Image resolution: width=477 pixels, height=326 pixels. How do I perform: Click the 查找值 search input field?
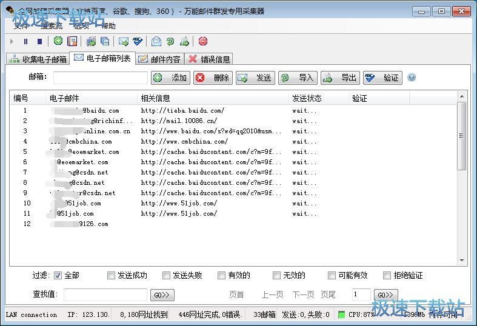(x=105, y=294)
